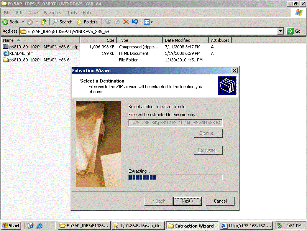The width and height of the screenshot is (307, 231).
Task: Click the blue Undo arrow icon
Action: (x=135, y=22)
